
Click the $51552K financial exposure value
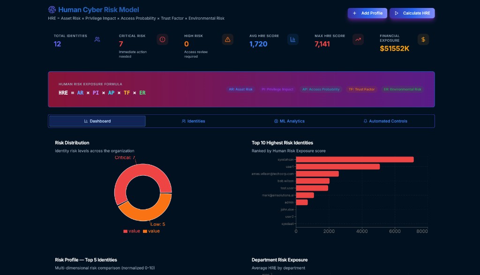coord(394,49)
